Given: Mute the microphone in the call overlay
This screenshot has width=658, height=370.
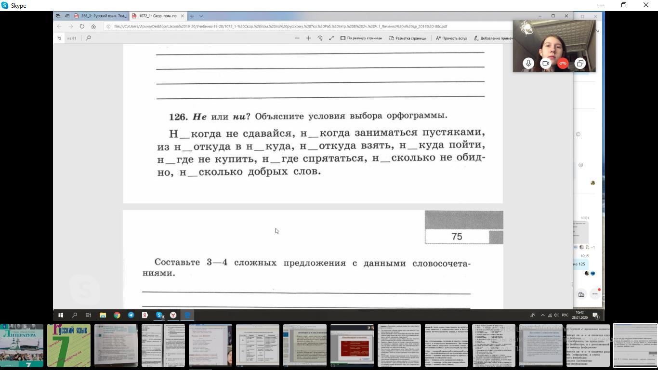Looking at the screenshot, I should pos(528,64).
